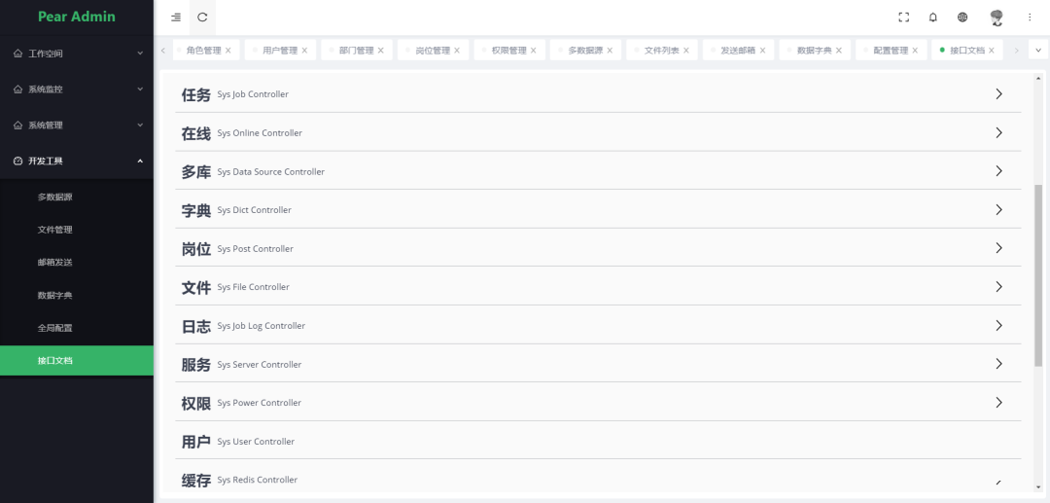The height and width of the screenshot is (503, 1050).
Task: Click the globe website icon
Action: (962, 18)
